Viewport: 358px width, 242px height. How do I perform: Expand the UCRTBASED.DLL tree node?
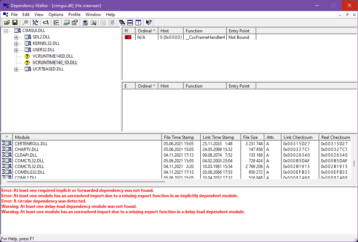[x=16, y=69]
